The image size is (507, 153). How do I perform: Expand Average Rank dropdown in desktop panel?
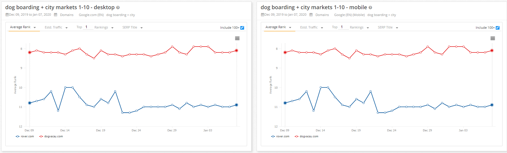pos(35,28)
